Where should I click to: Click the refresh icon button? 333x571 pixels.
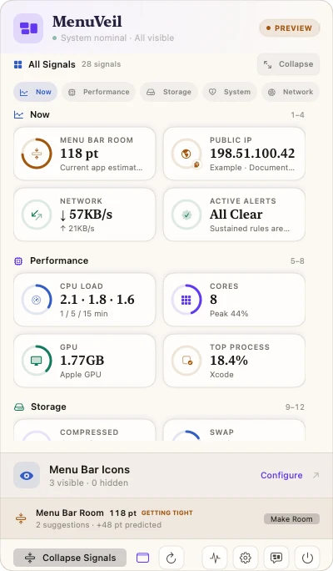click(x=171, y=558)
